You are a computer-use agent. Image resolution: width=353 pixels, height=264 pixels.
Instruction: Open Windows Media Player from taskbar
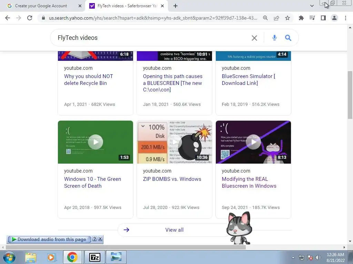pyautogui.click(x=51, y=257)
